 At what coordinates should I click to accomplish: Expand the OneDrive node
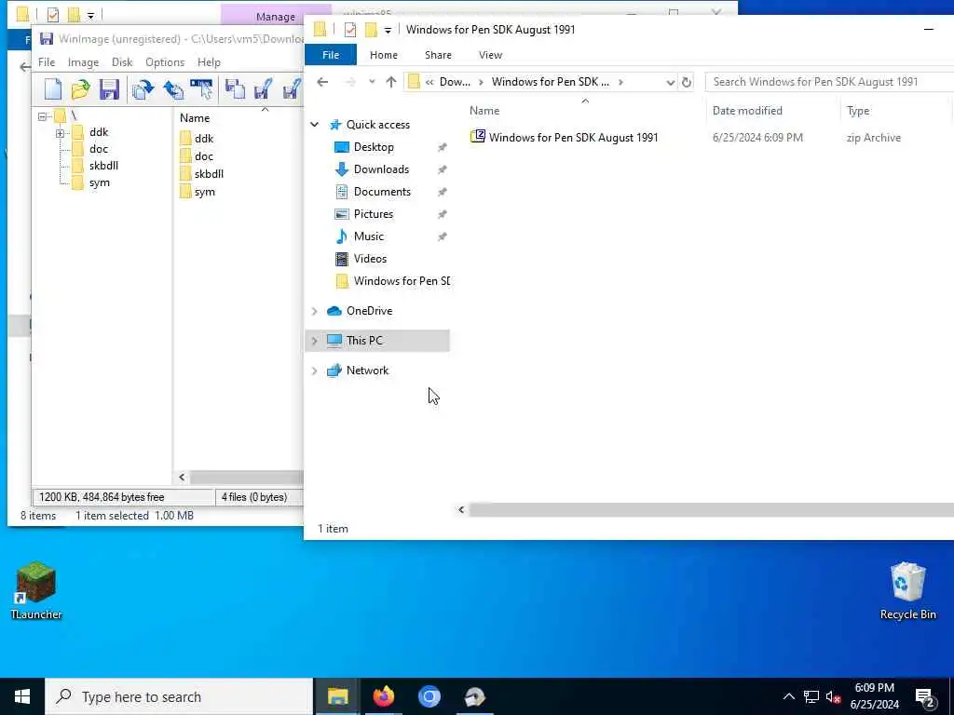(x=315, y=311)
